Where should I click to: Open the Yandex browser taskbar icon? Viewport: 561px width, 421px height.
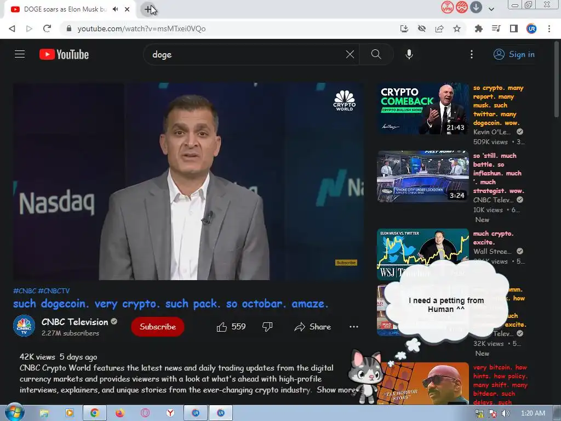coord(170,413)
